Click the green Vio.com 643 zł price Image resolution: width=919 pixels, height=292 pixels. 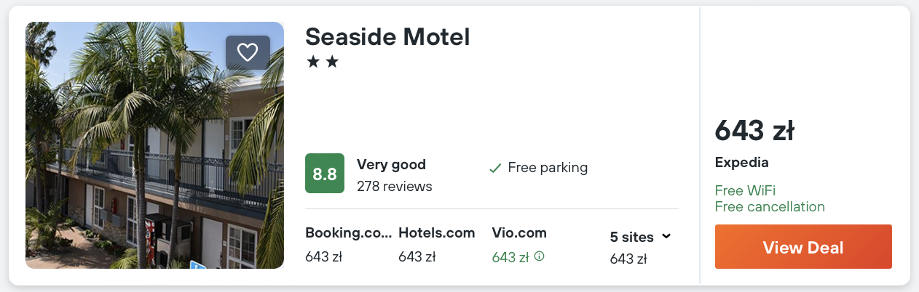pos(511,257)
